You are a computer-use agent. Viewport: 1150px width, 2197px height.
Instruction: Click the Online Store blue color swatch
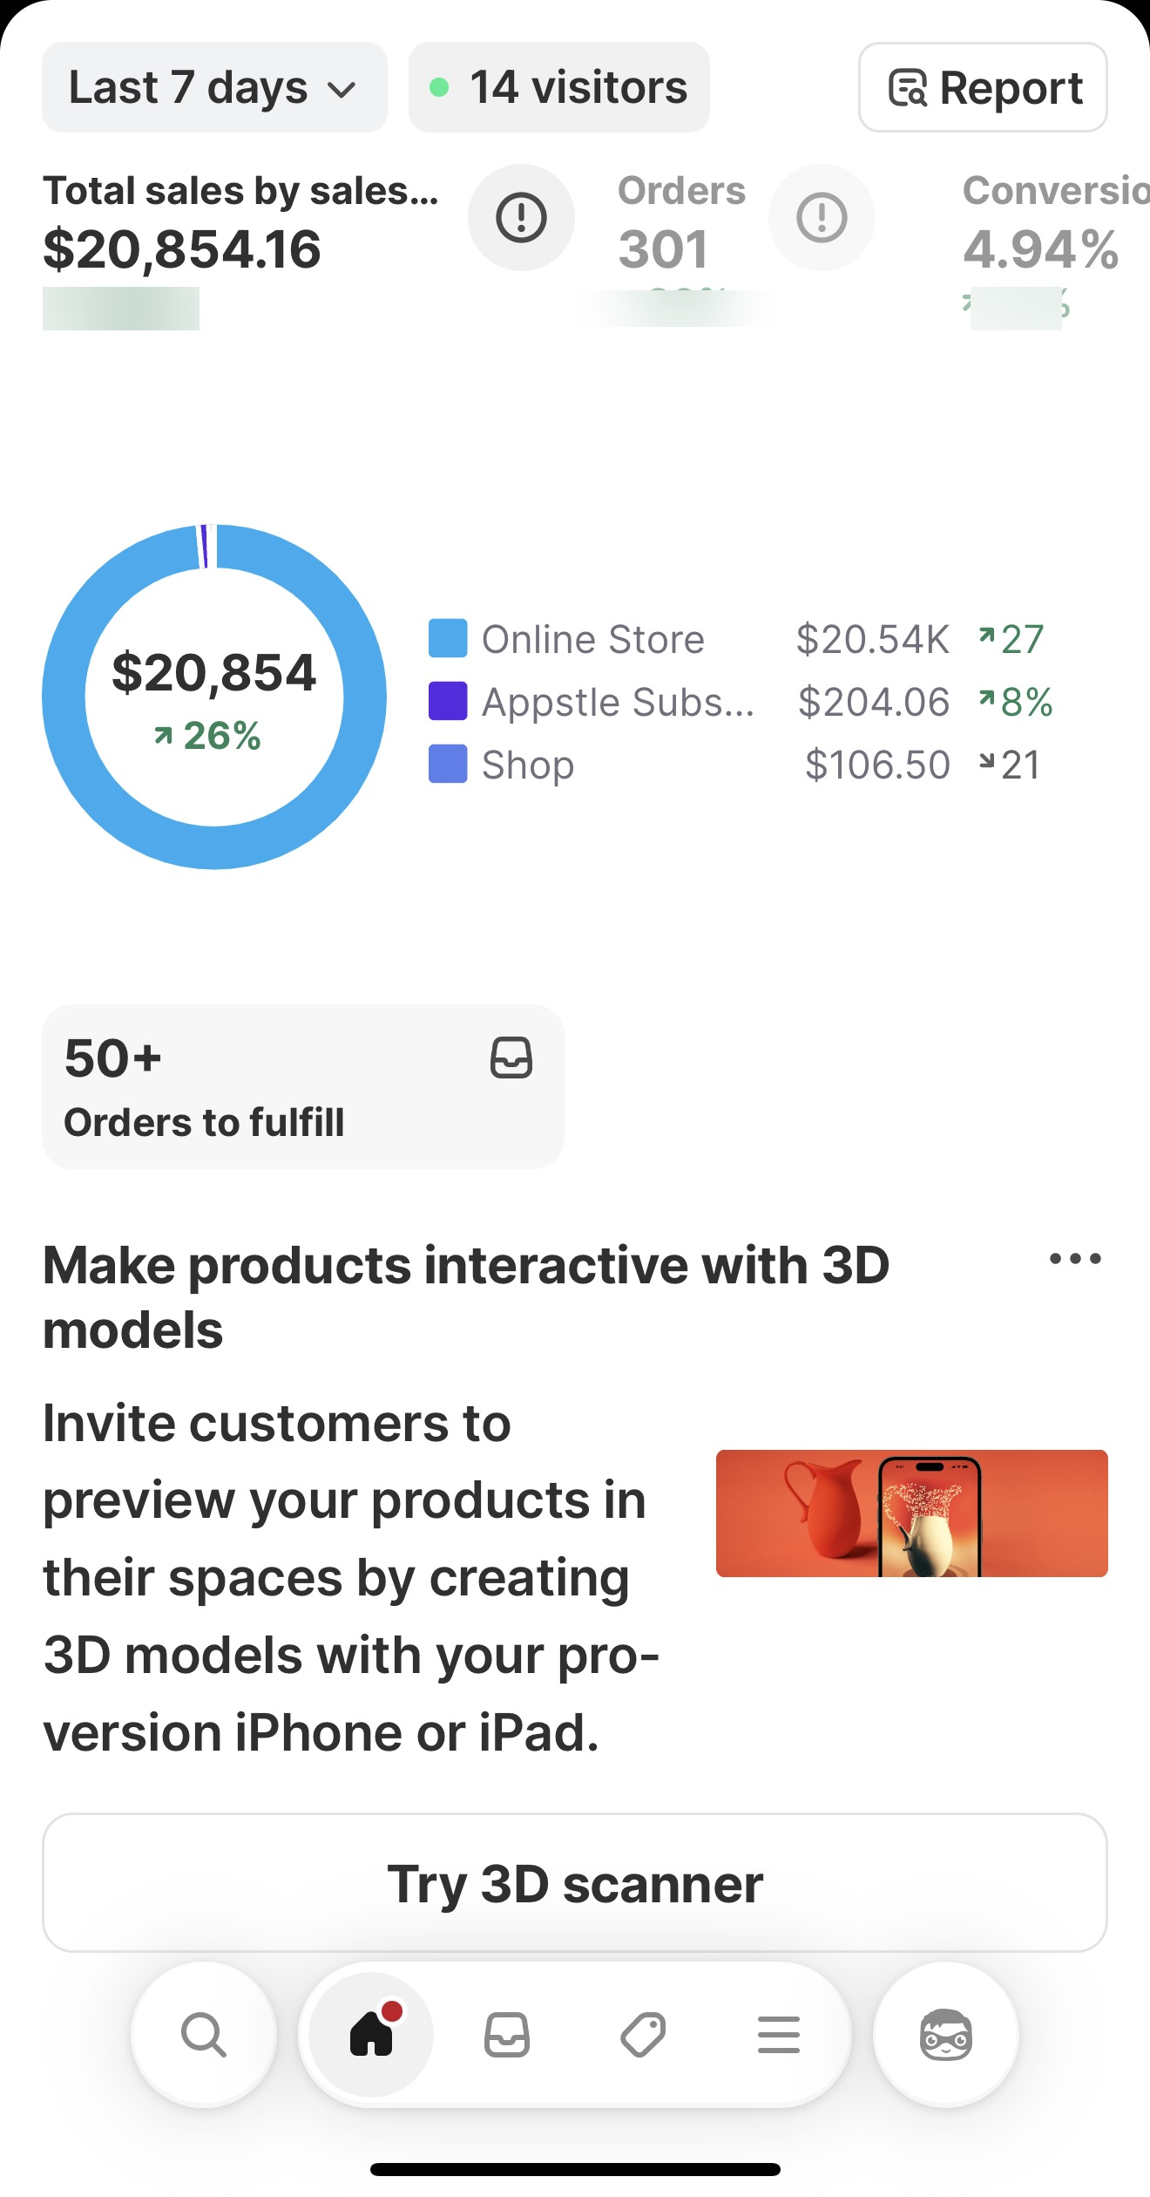coord(448,638)
